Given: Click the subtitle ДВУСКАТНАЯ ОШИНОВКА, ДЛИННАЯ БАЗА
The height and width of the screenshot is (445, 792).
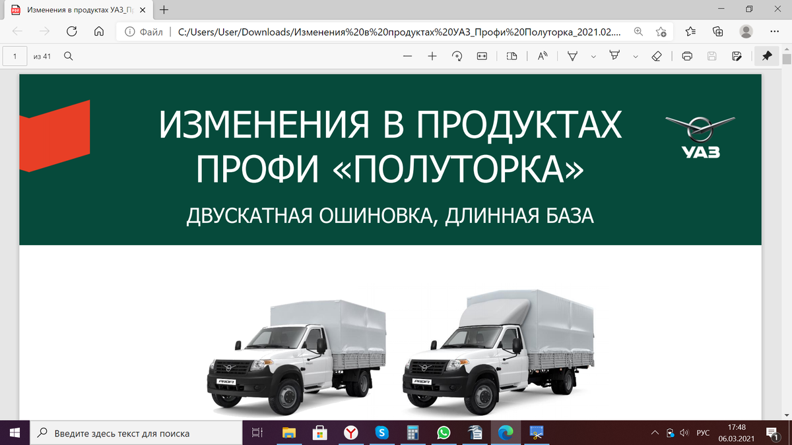Looking at the screenshot, I should tap(391, 216).
